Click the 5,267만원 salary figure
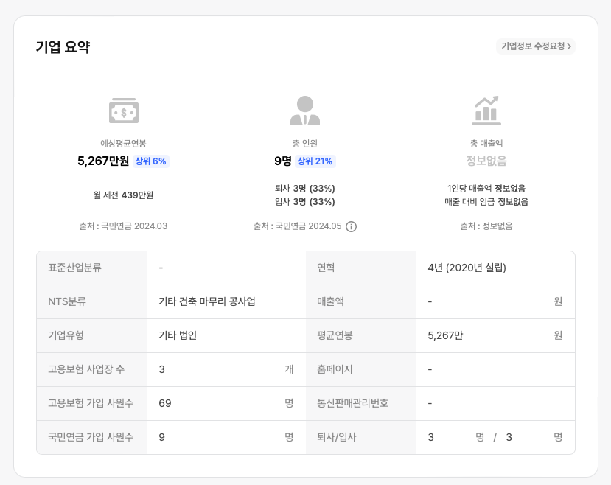The height and width of the screenshot is (485, 611). 103,161
